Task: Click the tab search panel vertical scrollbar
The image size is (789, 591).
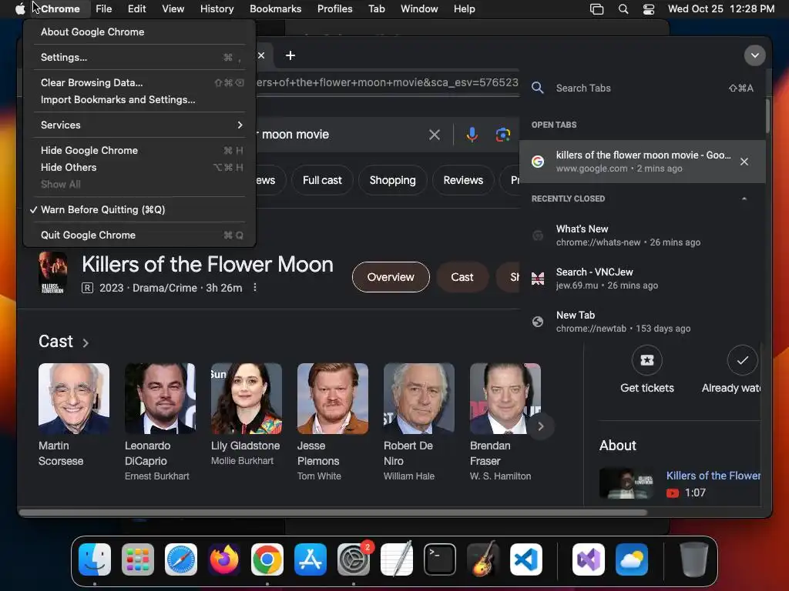Action: (768, 116)
